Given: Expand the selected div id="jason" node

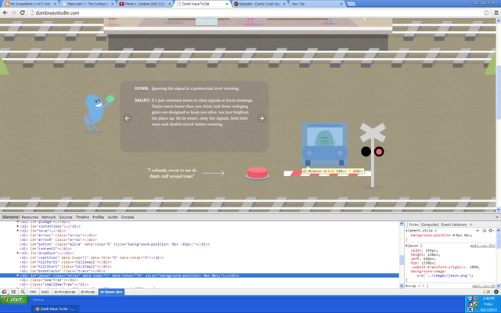Looking at the screenshot, I should click(18, 275).
